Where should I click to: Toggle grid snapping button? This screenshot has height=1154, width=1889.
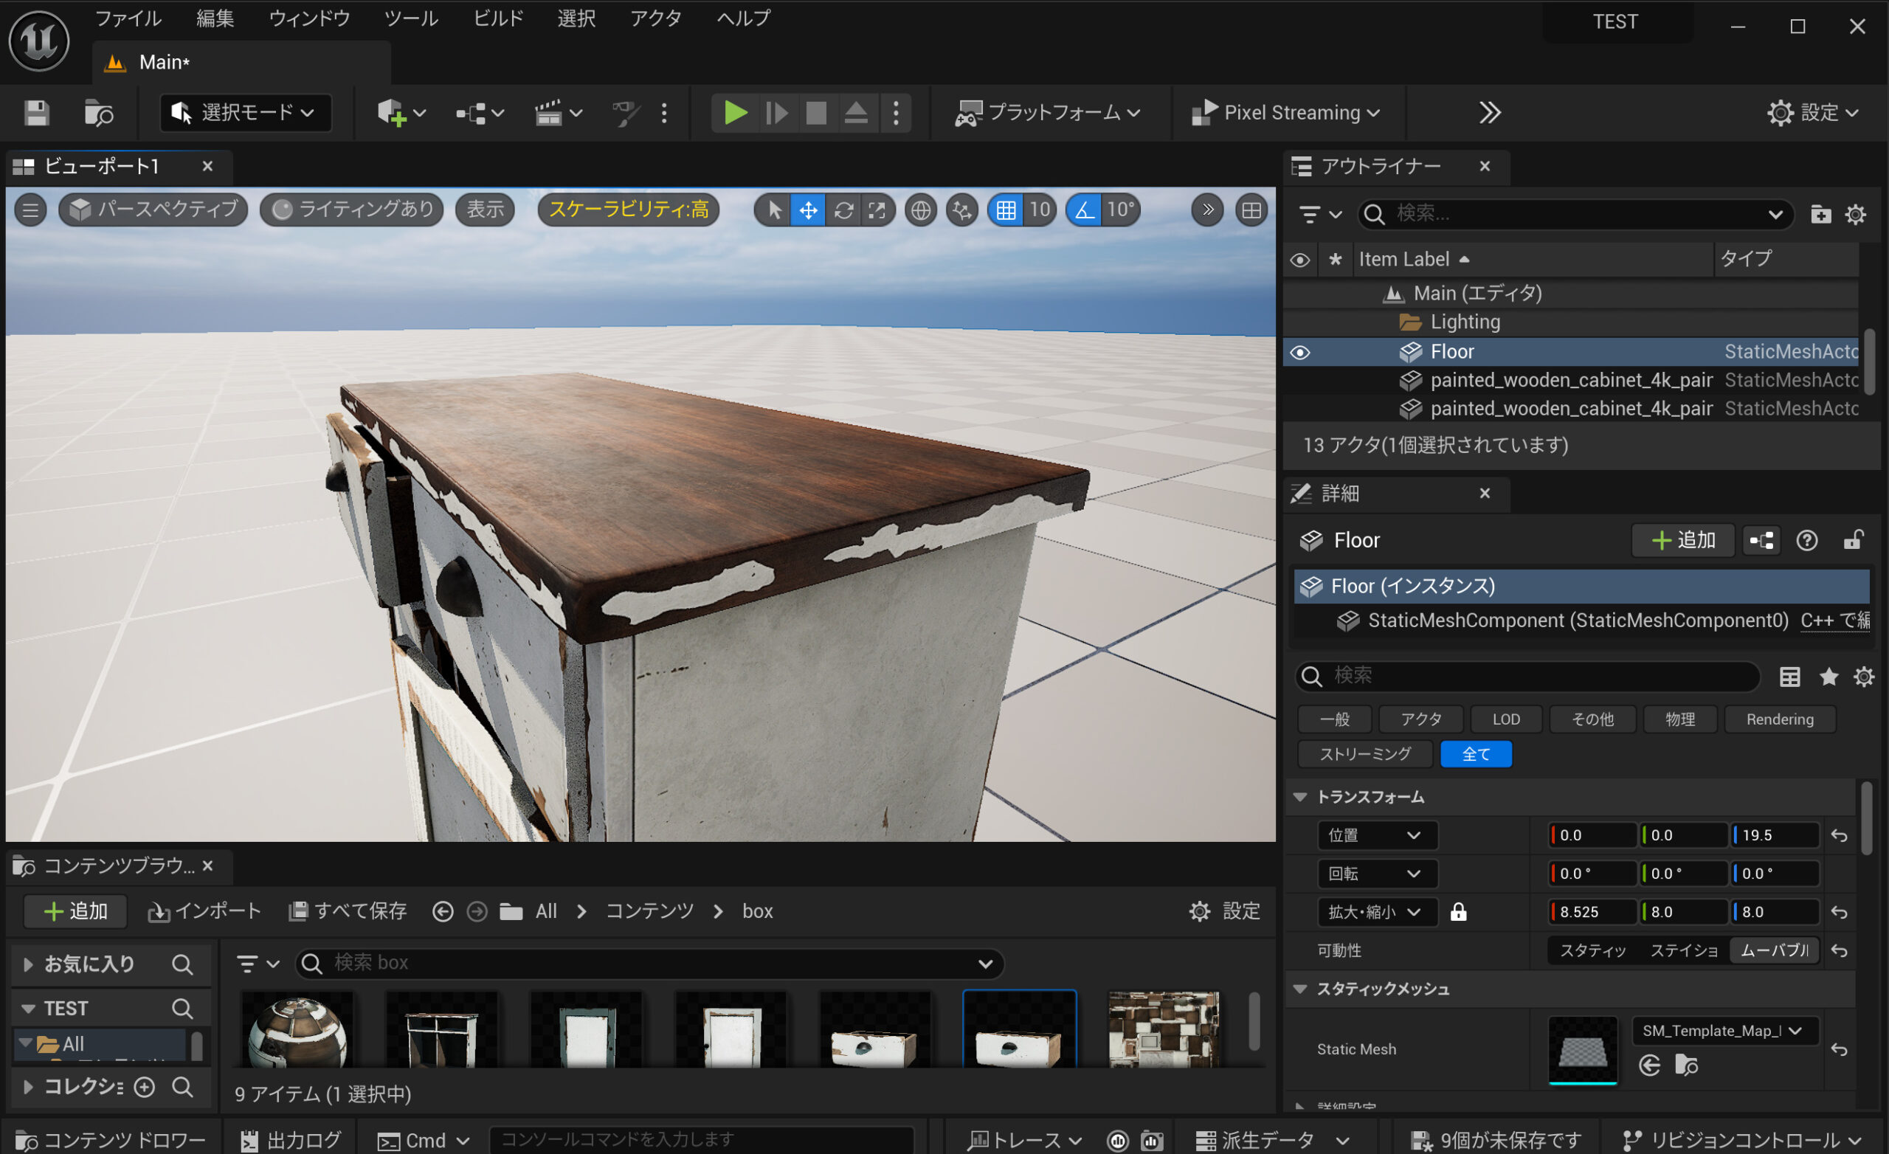[x=1006, y=210]
